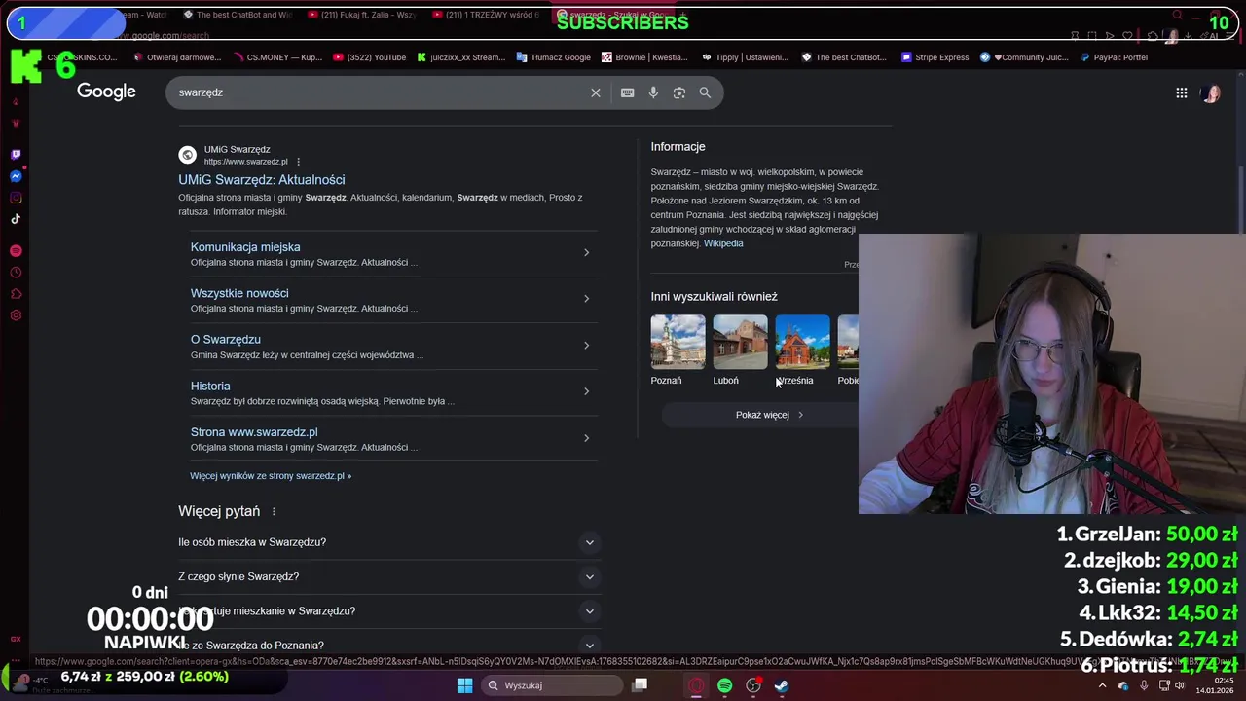Launch Spotify from the taskbar

click(x=724, y=685)
